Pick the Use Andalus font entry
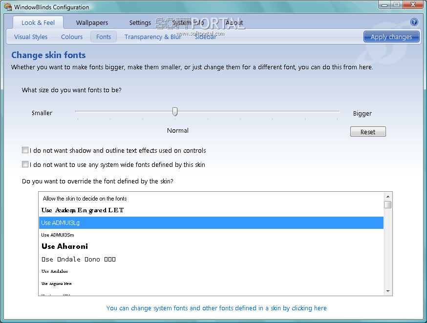 tap(211, 271)
